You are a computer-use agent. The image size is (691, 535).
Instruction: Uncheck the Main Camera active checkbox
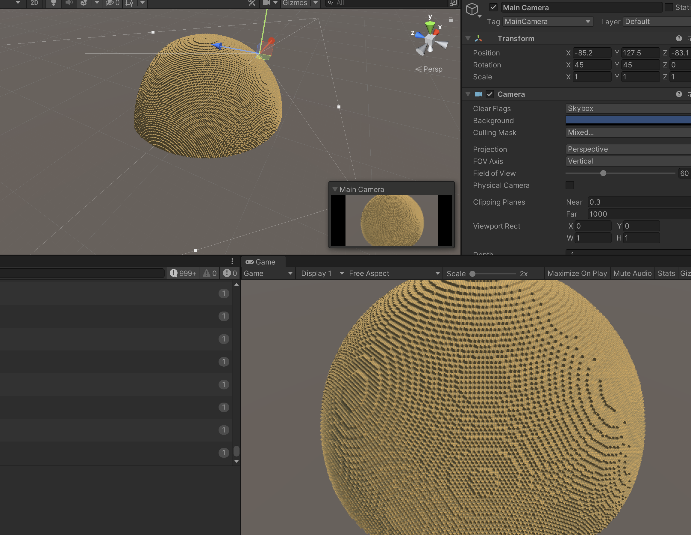493,7
